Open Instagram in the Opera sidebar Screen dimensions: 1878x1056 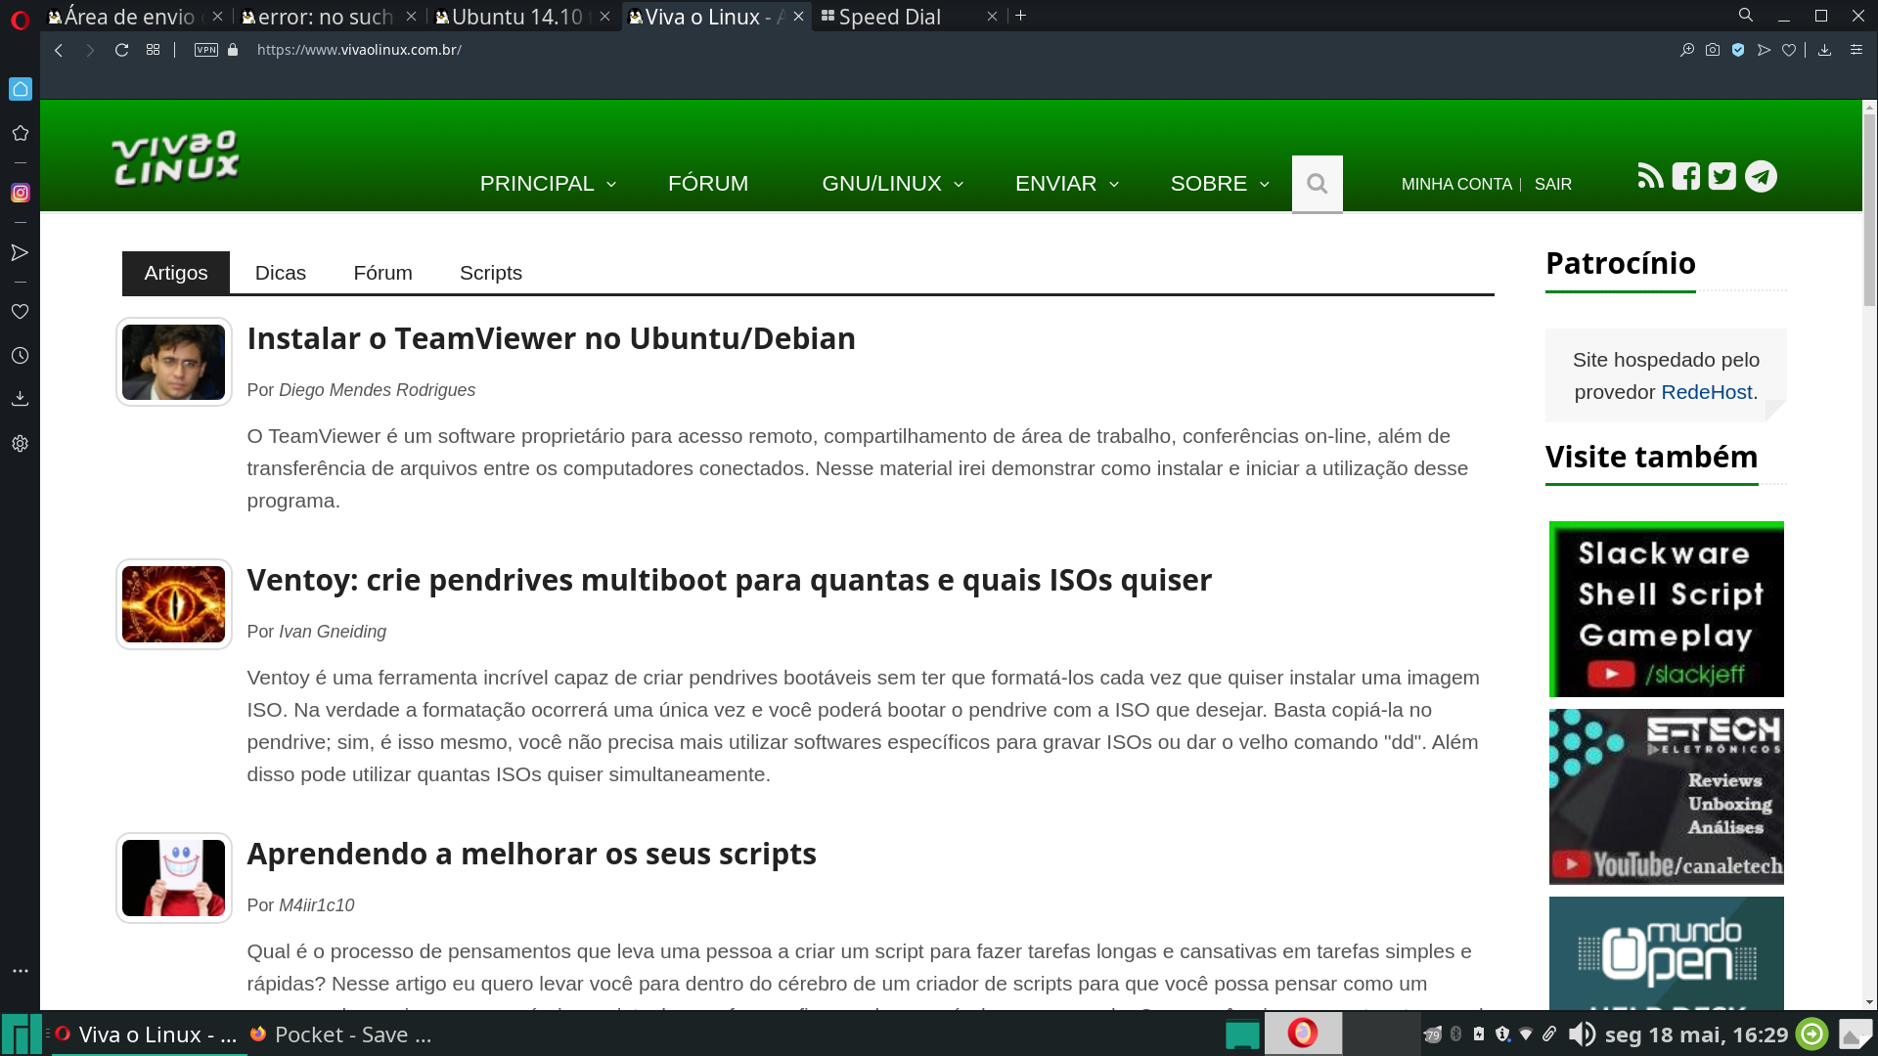pyautogui.click(x=20, y=193)
